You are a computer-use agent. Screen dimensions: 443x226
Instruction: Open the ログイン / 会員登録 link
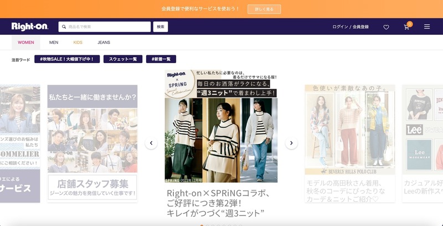(350, 27)
